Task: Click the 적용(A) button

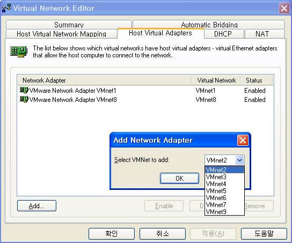Action: click(x=213, y=234)
